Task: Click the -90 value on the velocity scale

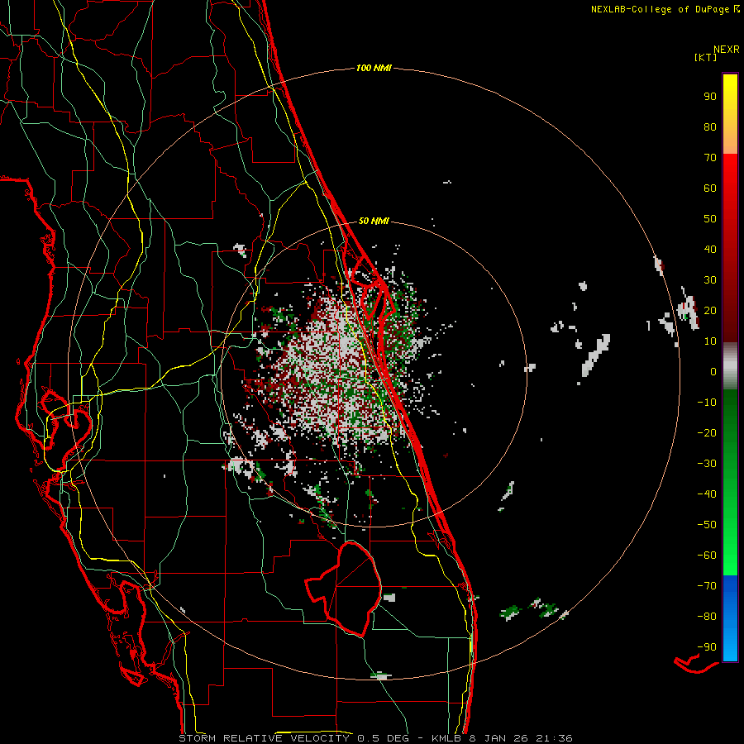Action: [x=707, y=647]
